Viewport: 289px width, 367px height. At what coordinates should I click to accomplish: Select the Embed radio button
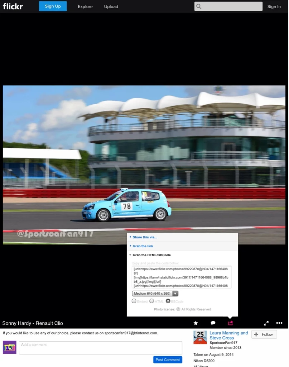(134, 301)
